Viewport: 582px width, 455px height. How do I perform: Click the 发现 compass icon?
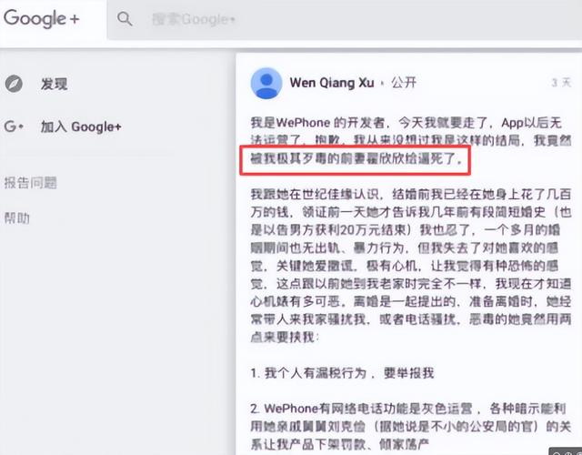pyautogui.click(x=14, y=84)
